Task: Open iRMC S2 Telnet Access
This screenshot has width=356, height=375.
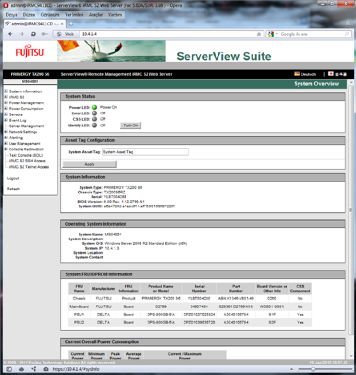Action: 29,167
